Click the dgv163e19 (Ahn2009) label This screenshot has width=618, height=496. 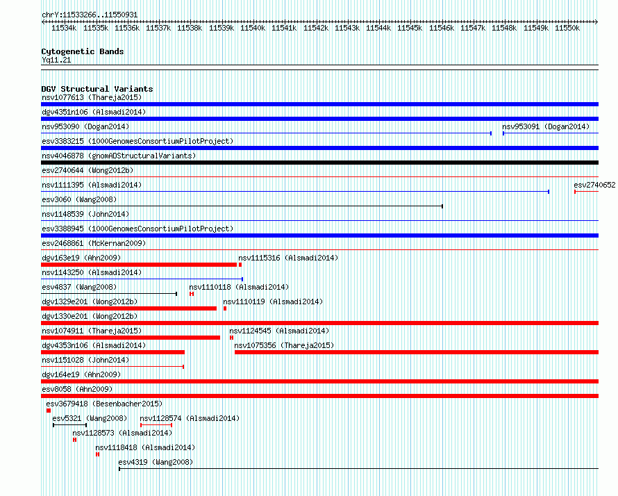point(81,258)
